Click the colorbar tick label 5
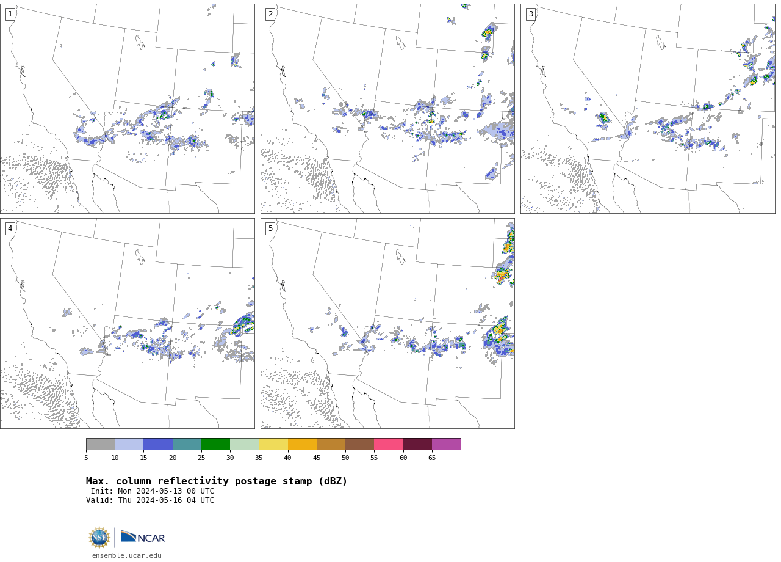The height and width of the screenshot is (562, 781). click(x=86, y=458)
